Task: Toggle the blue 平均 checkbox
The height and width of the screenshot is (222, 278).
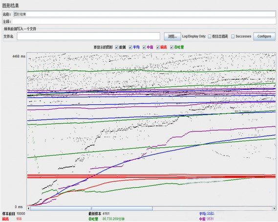Action: pyautogui.click(x=130, y=47)
